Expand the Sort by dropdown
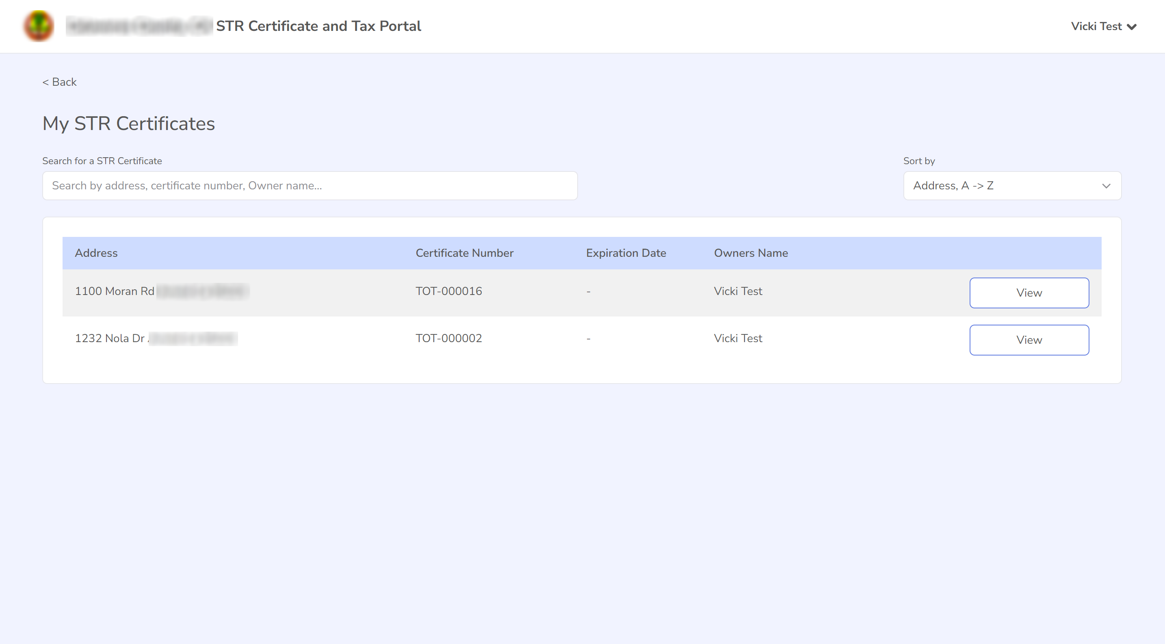The width and height of the screenshot is (1165, 644). (1012, 185)
